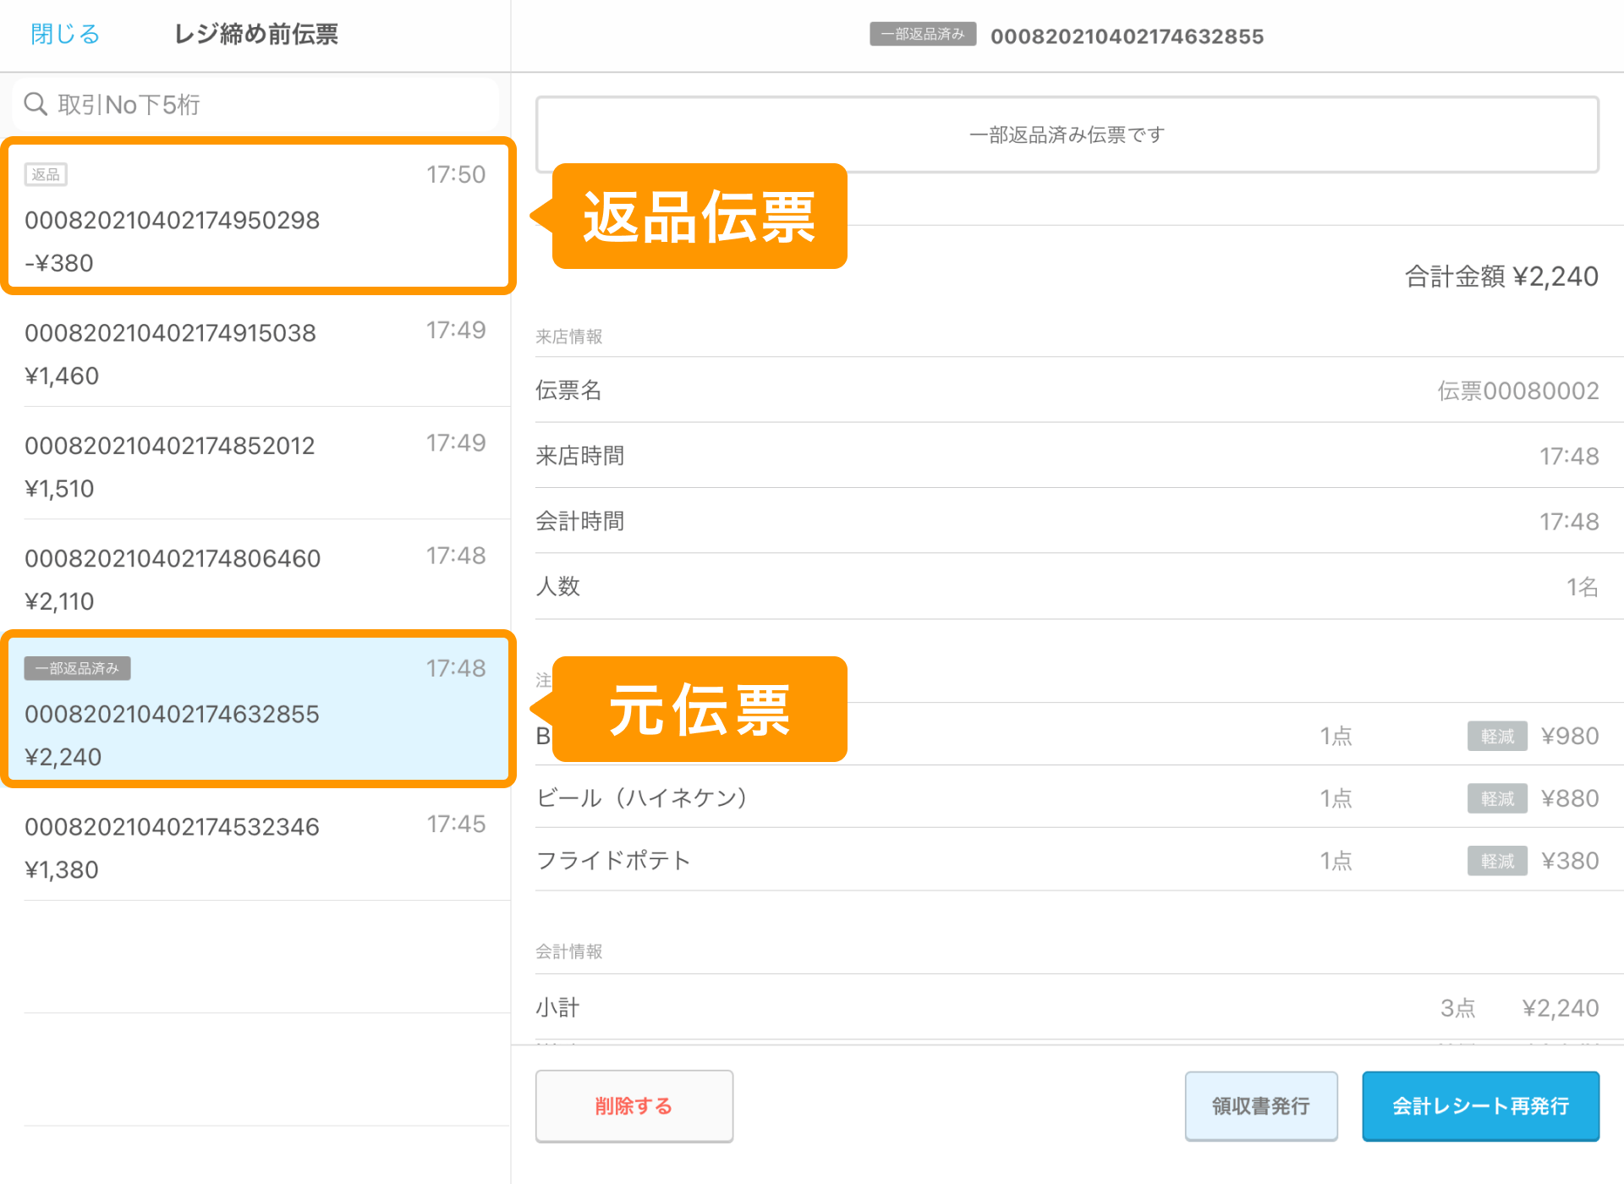Select return slip ending 74950298
The image size is (1624, 1184).
click(x=254, y=220)
